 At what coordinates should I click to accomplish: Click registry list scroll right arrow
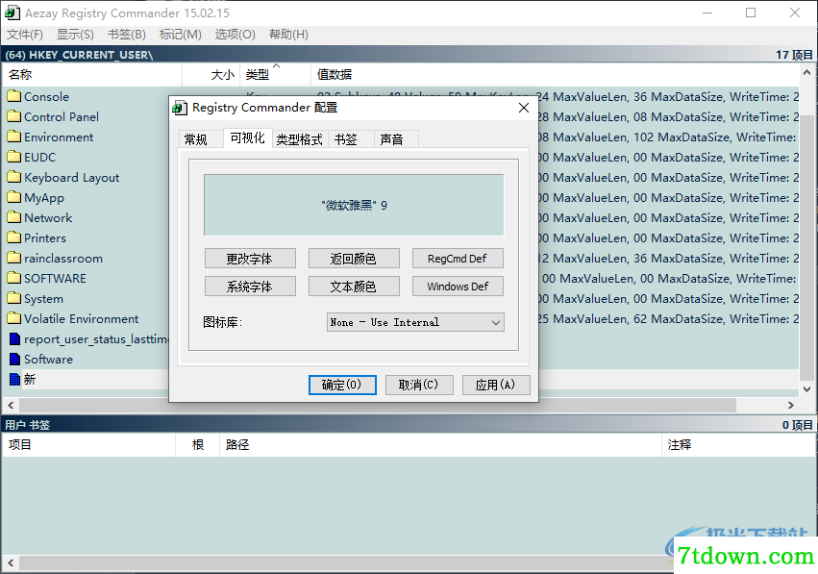point(791,405)
